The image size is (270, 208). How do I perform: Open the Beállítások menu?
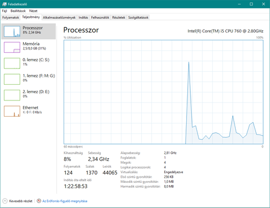pos(18,11)
